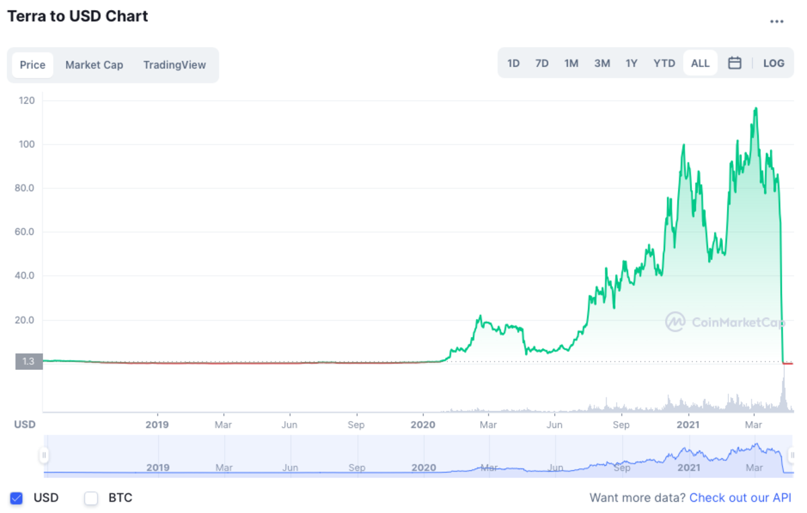807x513 pixels.
Task: Set chart range to 3M
Action: (602, 63)
